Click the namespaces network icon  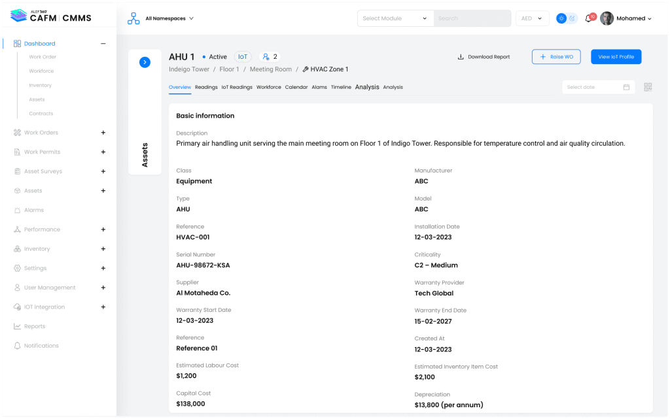pyautogui.click(x=133, y=18)
